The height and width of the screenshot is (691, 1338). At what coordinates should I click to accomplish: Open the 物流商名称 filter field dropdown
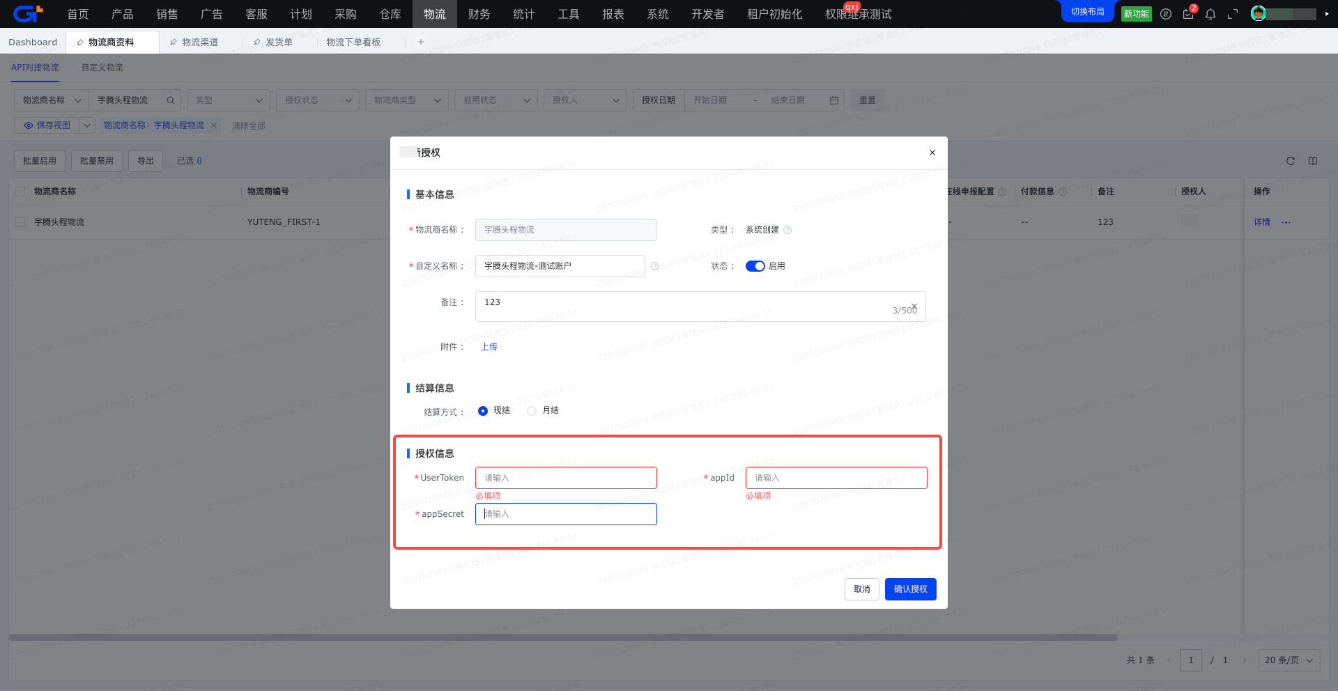coord(52,100)
